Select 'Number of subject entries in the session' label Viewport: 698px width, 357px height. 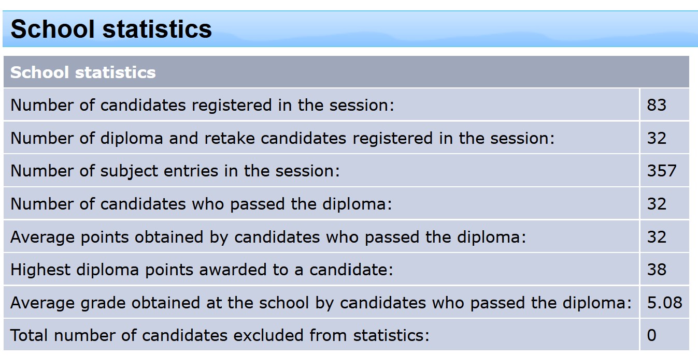coord(175,171)
